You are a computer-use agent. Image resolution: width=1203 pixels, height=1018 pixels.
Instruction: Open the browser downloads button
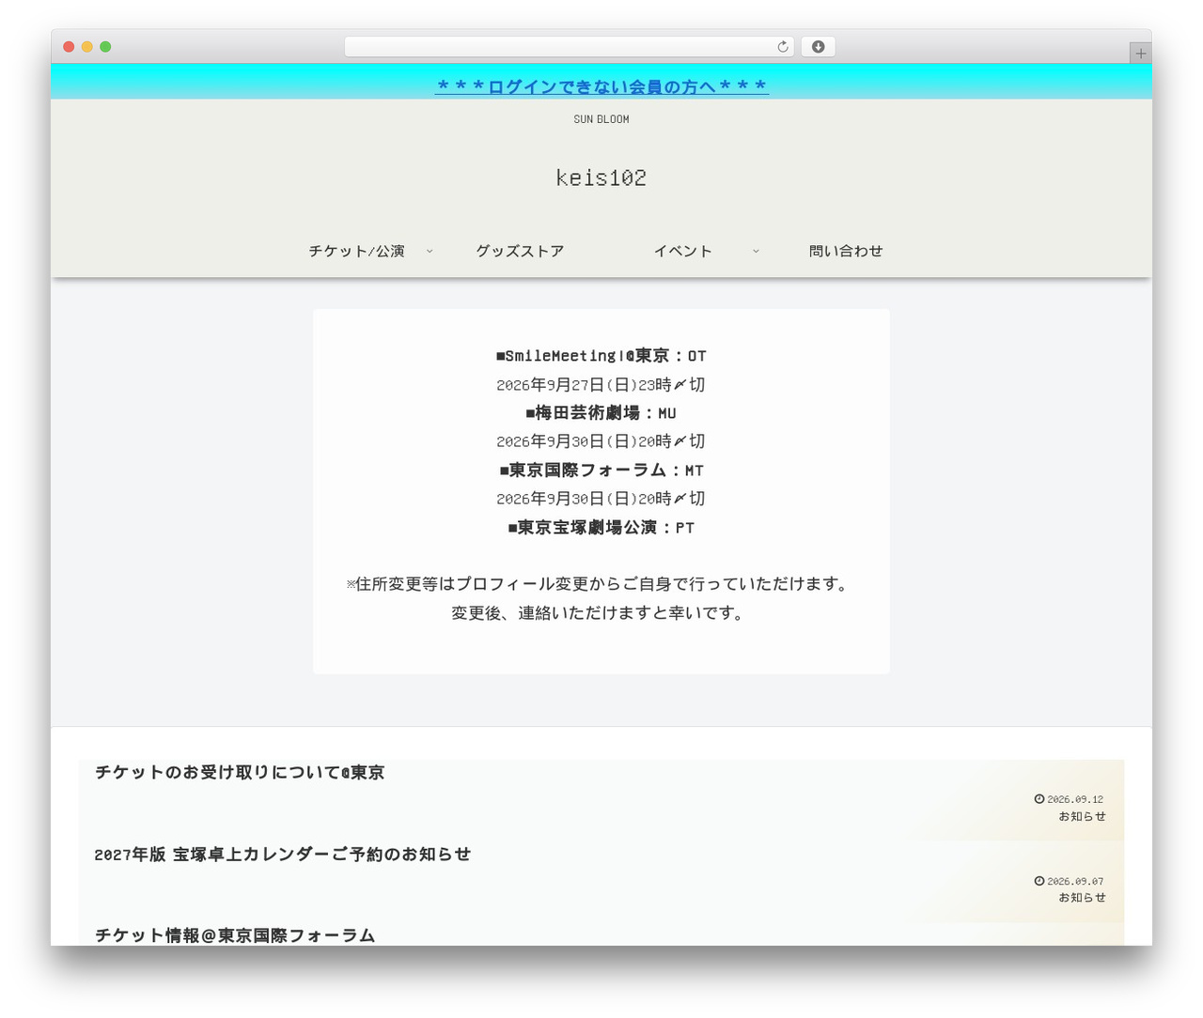[x=818, y=47]
